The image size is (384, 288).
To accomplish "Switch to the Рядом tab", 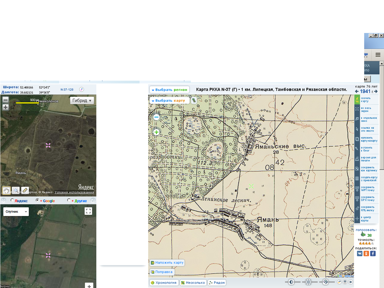I will [217, 283].
